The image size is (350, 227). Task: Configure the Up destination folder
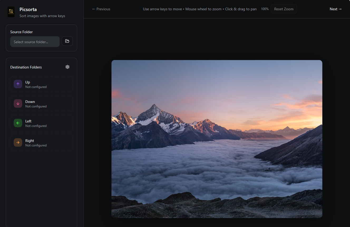[x=41, y=84]
